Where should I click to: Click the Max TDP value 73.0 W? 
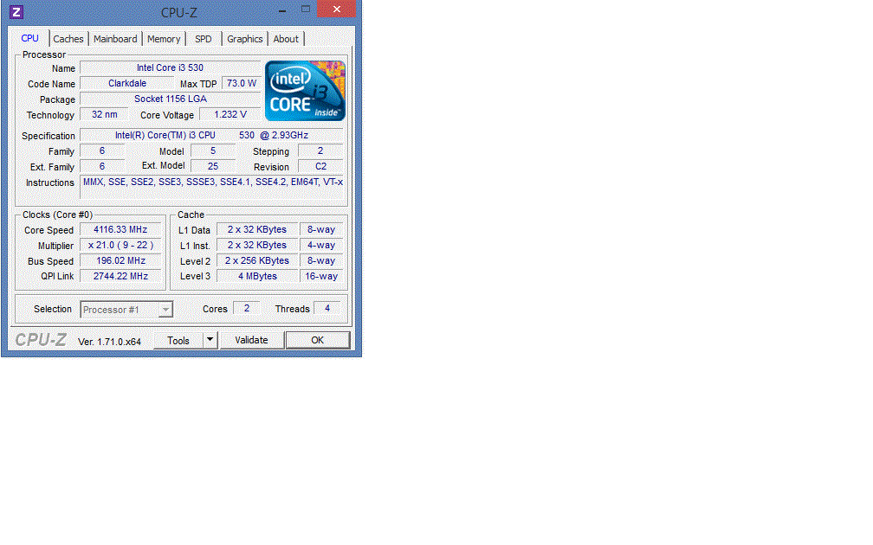242,83
